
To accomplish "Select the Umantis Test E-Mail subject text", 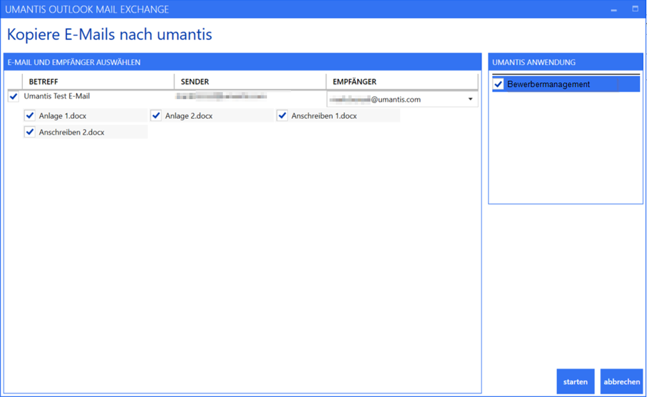I will 57,96.
